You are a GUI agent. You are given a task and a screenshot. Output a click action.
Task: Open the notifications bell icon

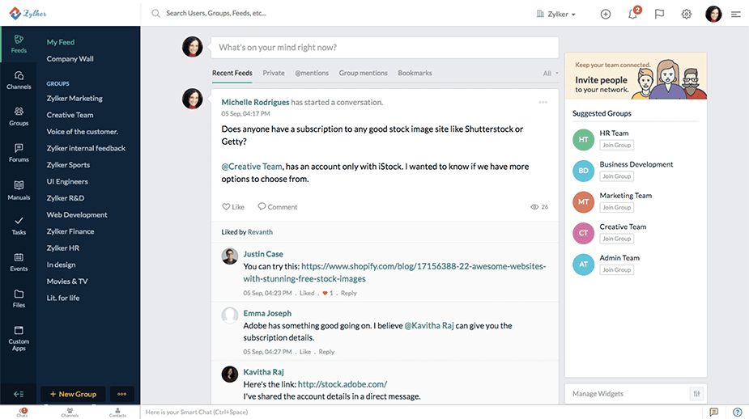click(x=632, y=14)
